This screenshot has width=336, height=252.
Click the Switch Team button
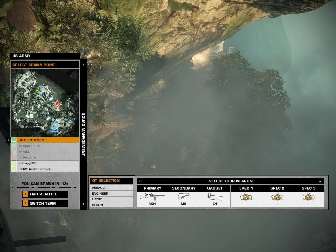pyautogui.click(x=45, y=203)
